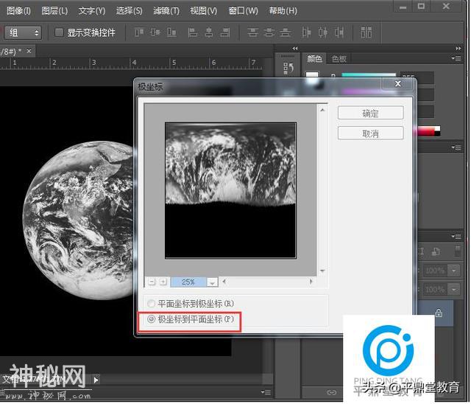Zoom in the preview with plus button
This screenshot has height=404, width=471.
coord(163,282)
